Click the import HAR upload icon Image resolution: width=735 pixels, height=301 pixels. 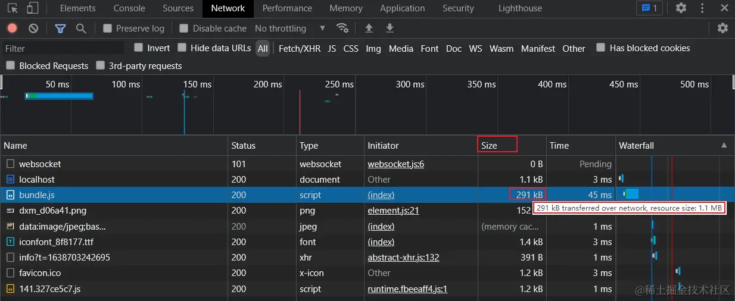(x=369, y=29)
